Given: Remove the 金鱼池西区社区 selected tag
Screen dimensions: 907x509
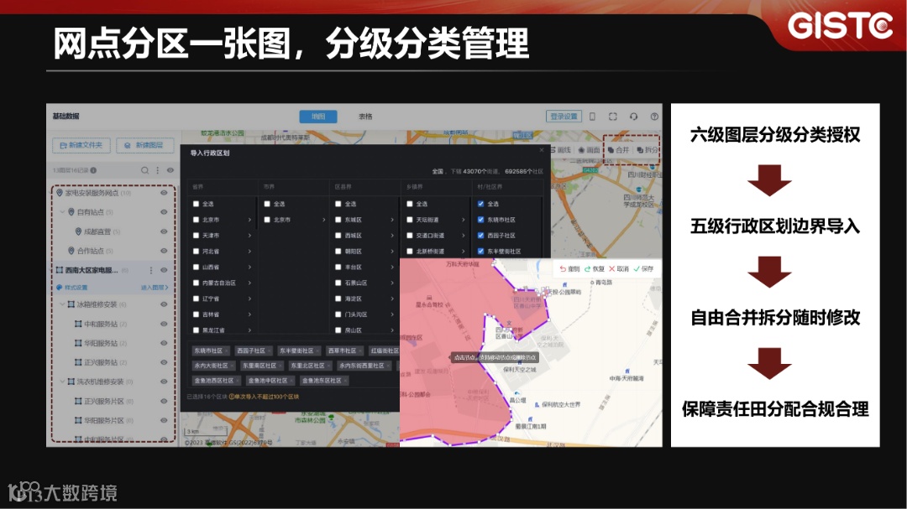Looking at the screenshot, I should (238, 381).
